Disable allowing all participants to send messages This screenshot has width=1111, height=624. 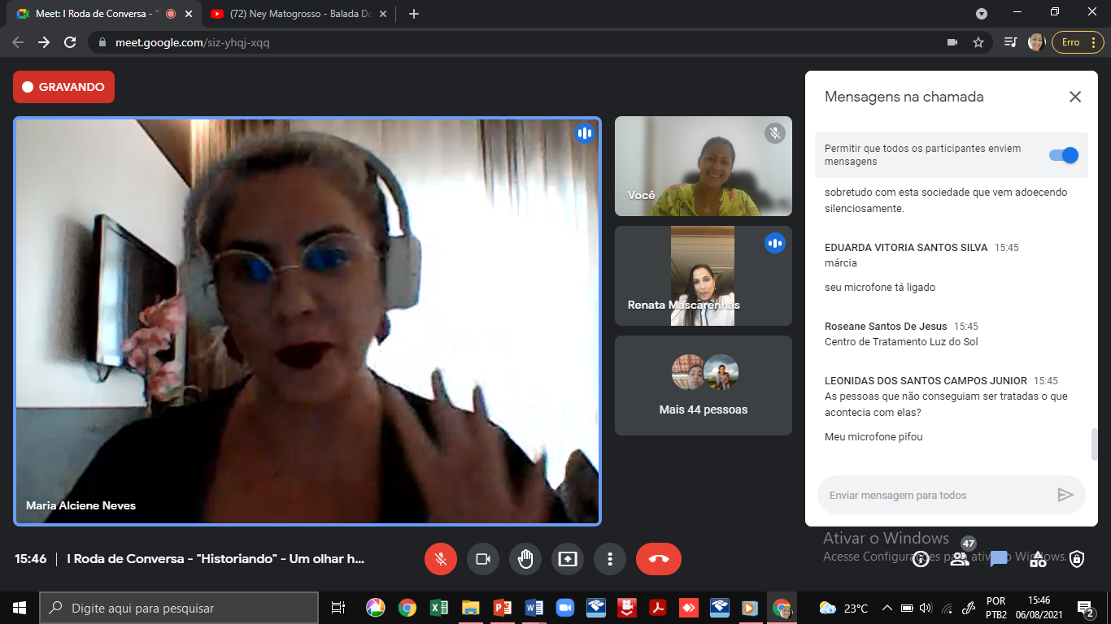[1064, 155]
